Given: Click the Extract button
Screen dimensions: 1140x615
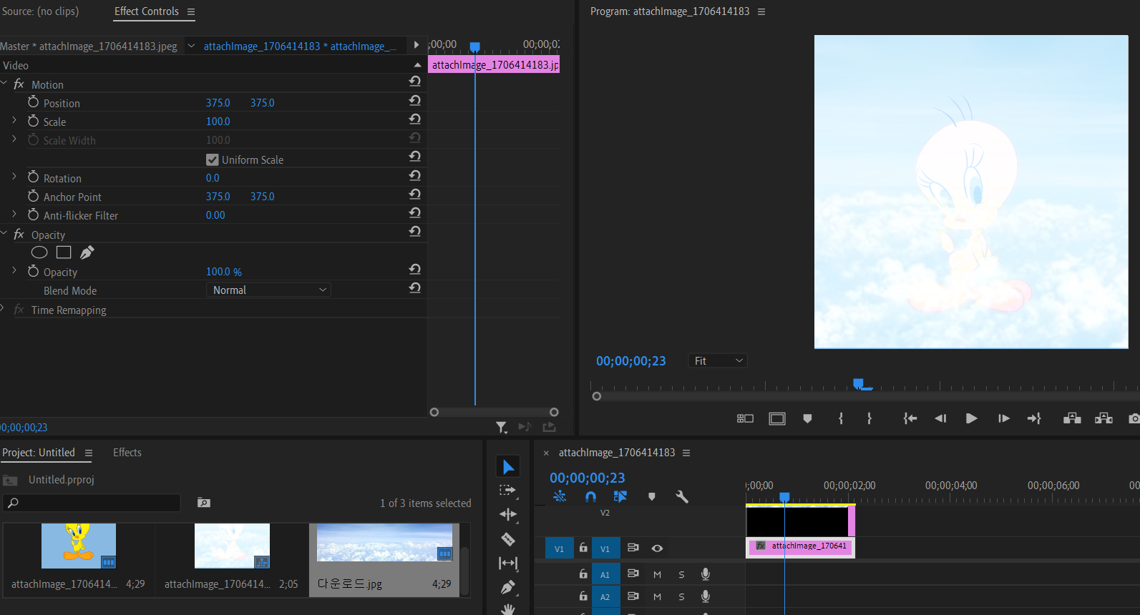Looking at the screenshot, I should tap(1104, 418).
